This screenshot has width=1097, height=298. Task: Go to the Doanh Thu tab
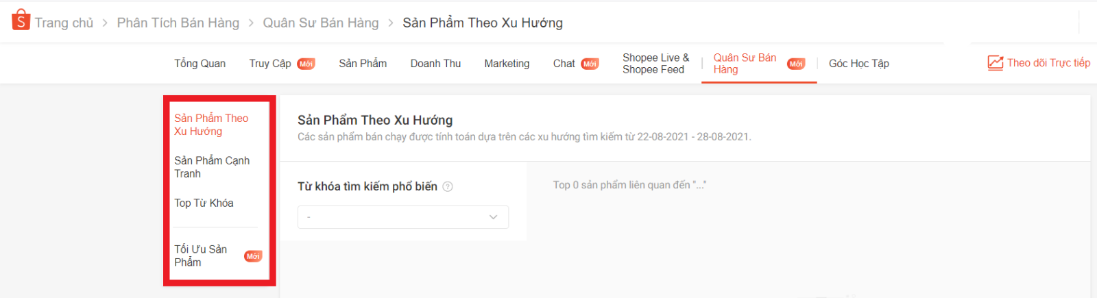coord(435,64)
